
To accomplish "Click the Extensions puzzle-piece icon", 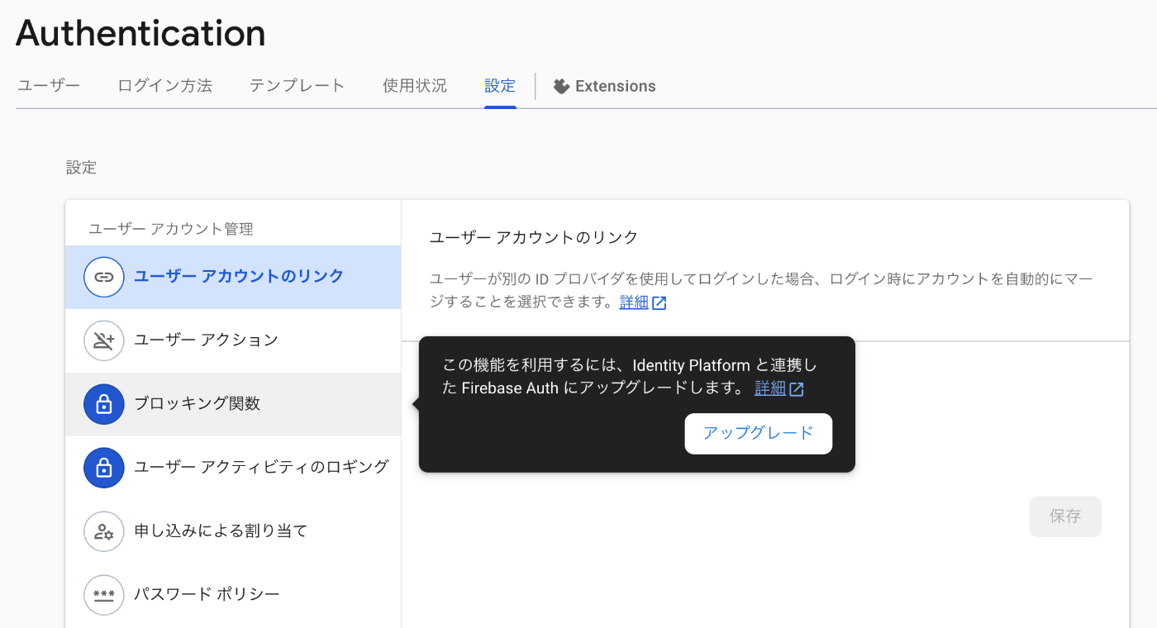I will point(562,86).
